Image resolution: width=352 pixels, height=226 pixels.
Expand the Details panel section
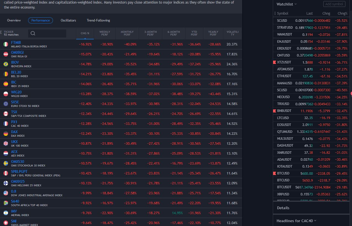283,208
